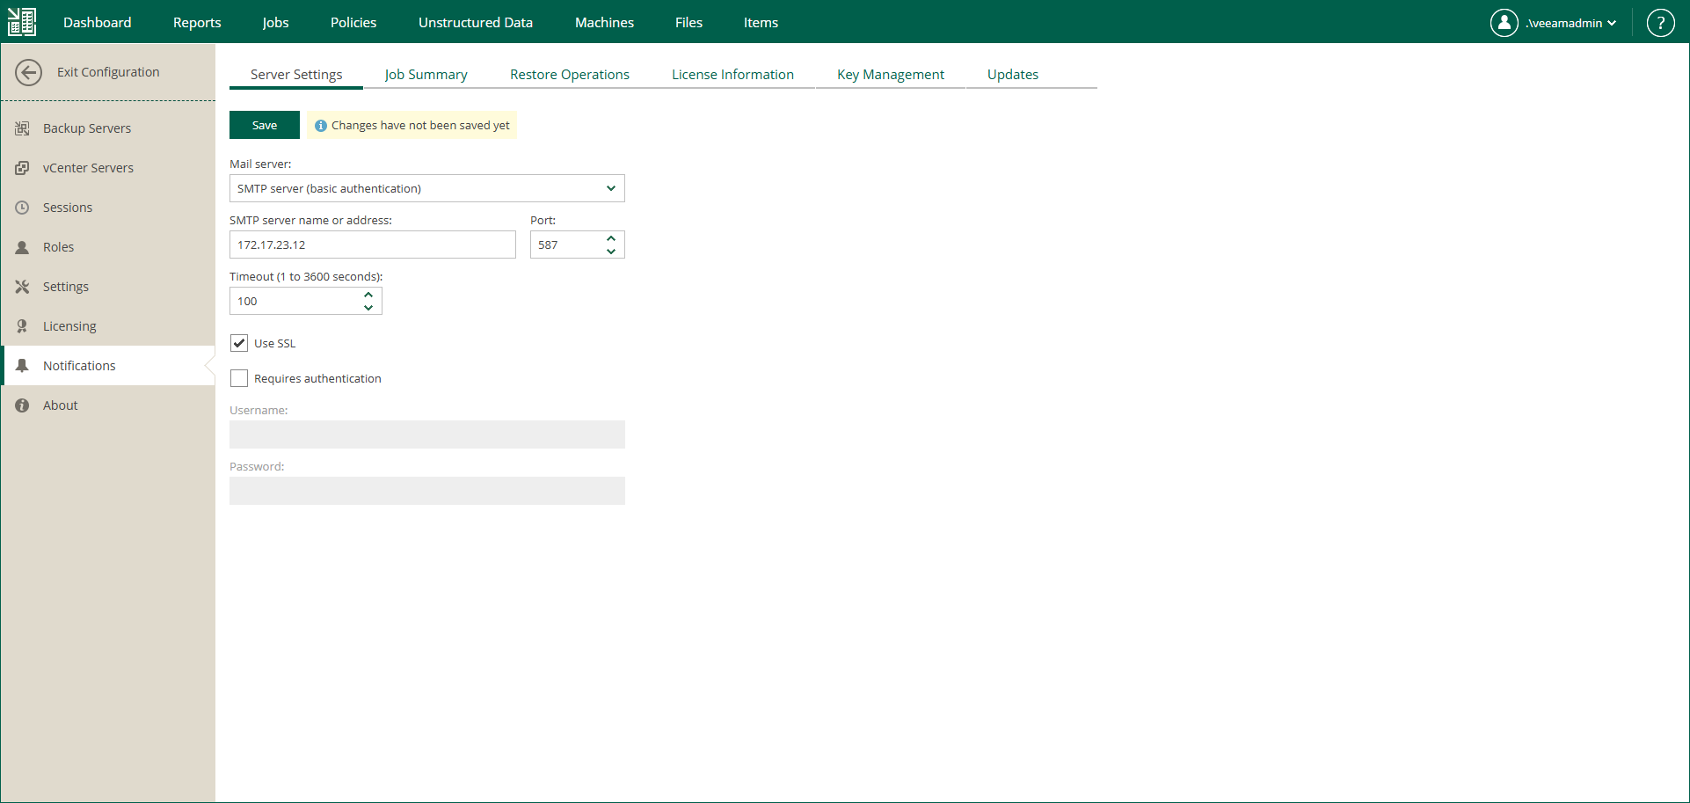Decrease the Timeout value with down arrow

[368, 308]
